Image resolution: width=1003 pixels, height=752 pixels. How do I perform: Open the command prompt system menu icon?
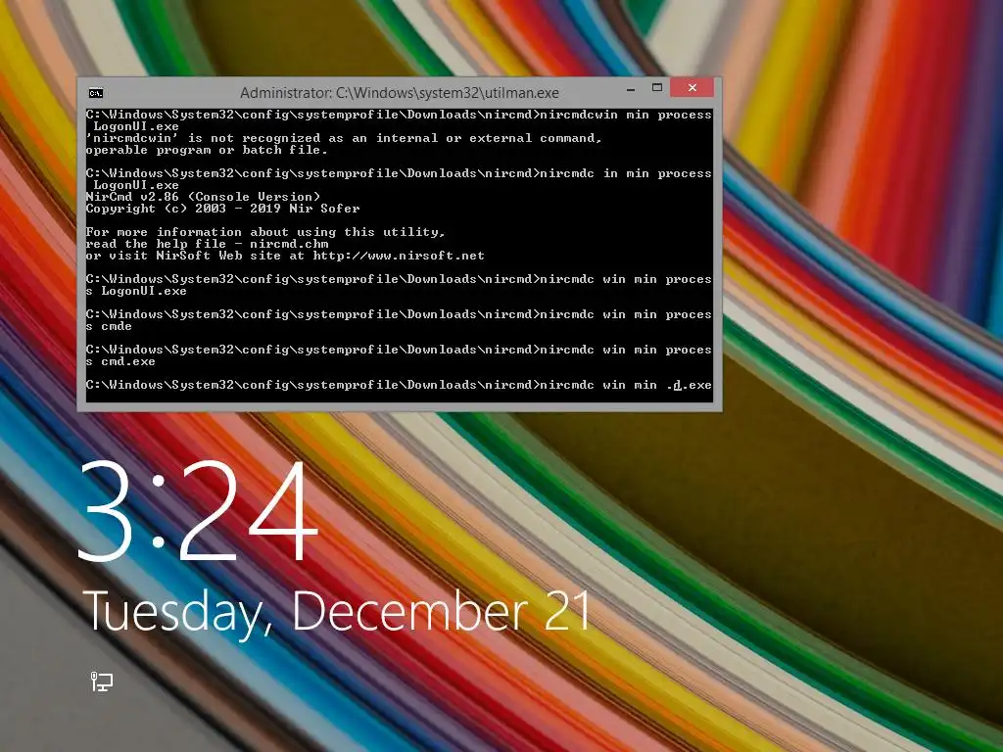tap(95, 93)
